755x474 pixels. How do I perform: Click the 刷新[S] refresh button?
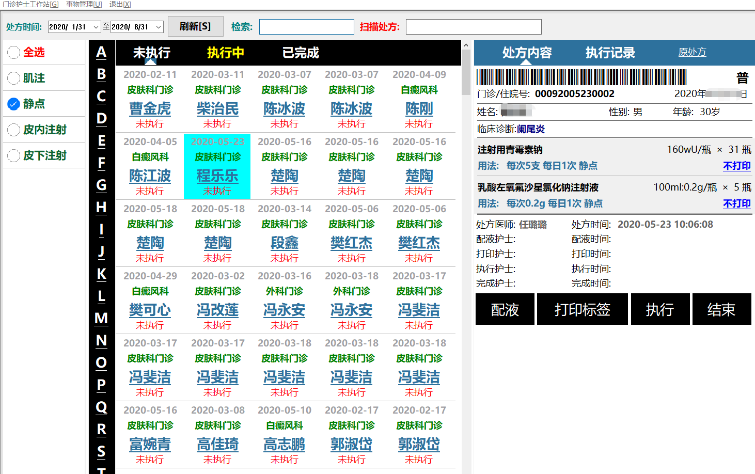(x=195, y=26)
